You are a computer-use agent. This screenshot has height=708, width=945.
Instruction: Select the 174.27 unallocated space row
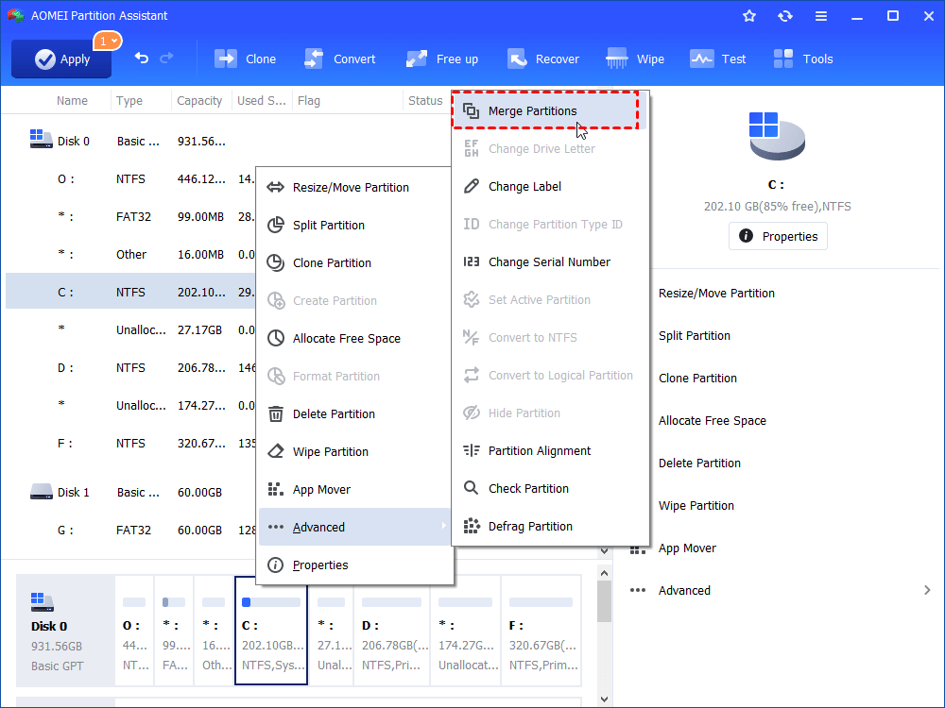coord(130,405)
